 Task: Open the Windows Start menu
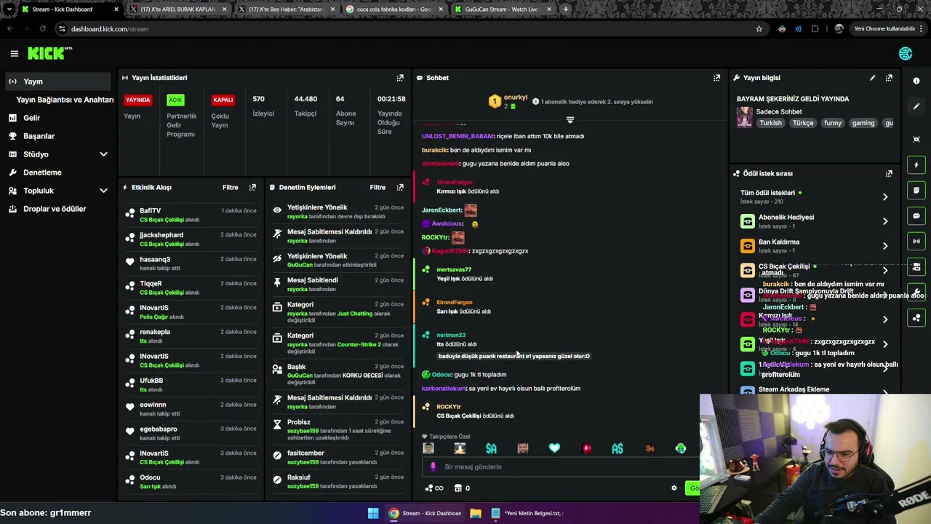[x=373, y=513]
